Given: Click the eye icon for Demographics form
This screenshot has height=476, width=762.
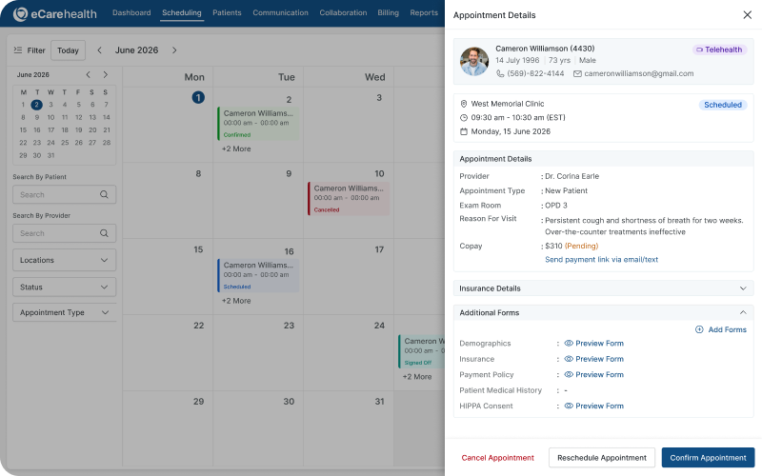Looking at the screenshot, I should click(569, 344).
